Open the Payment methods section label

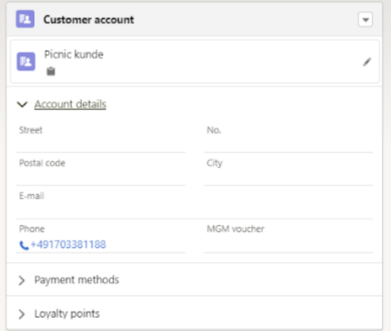click(x=77, y=280)
